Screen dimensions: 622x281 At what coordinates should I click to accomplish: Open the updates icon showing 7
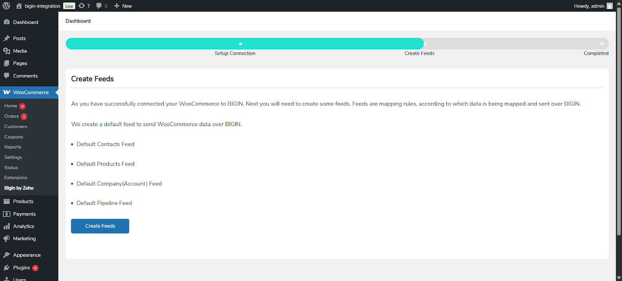(x=82, y=6)
